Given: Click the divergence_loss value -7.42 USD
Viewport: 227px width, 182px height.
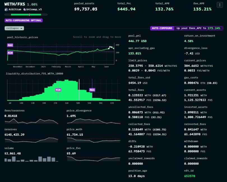Looking at the screenshot, I should 192,54.
